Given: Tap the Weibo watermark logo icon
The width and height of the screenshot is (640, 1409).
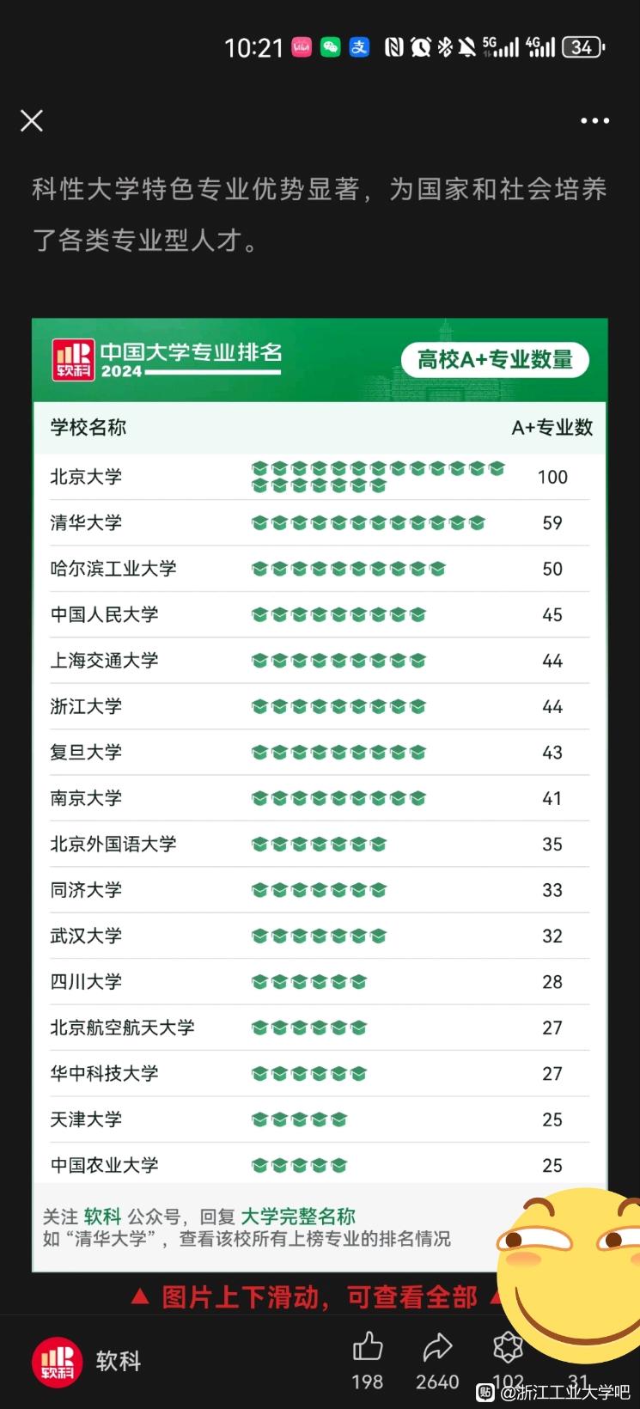Looking at the screenshot, I should [x=486, y=1392].
